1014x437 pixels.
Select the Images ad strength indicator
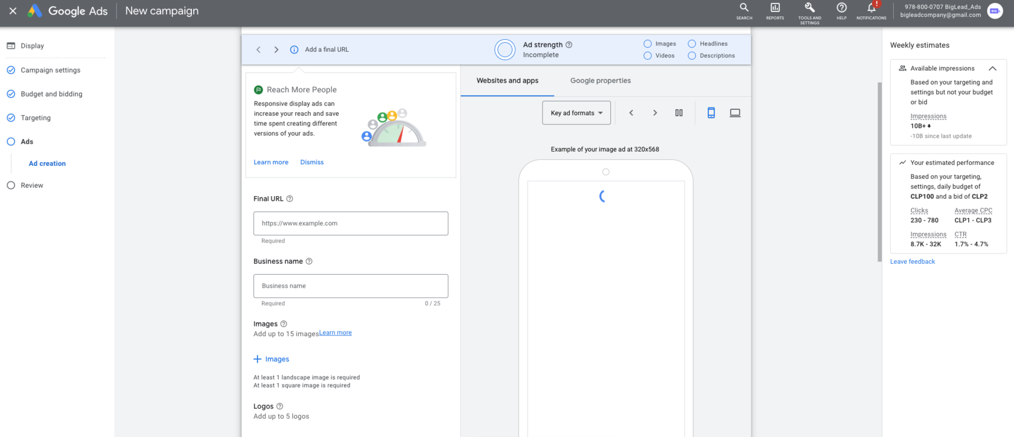648,44
